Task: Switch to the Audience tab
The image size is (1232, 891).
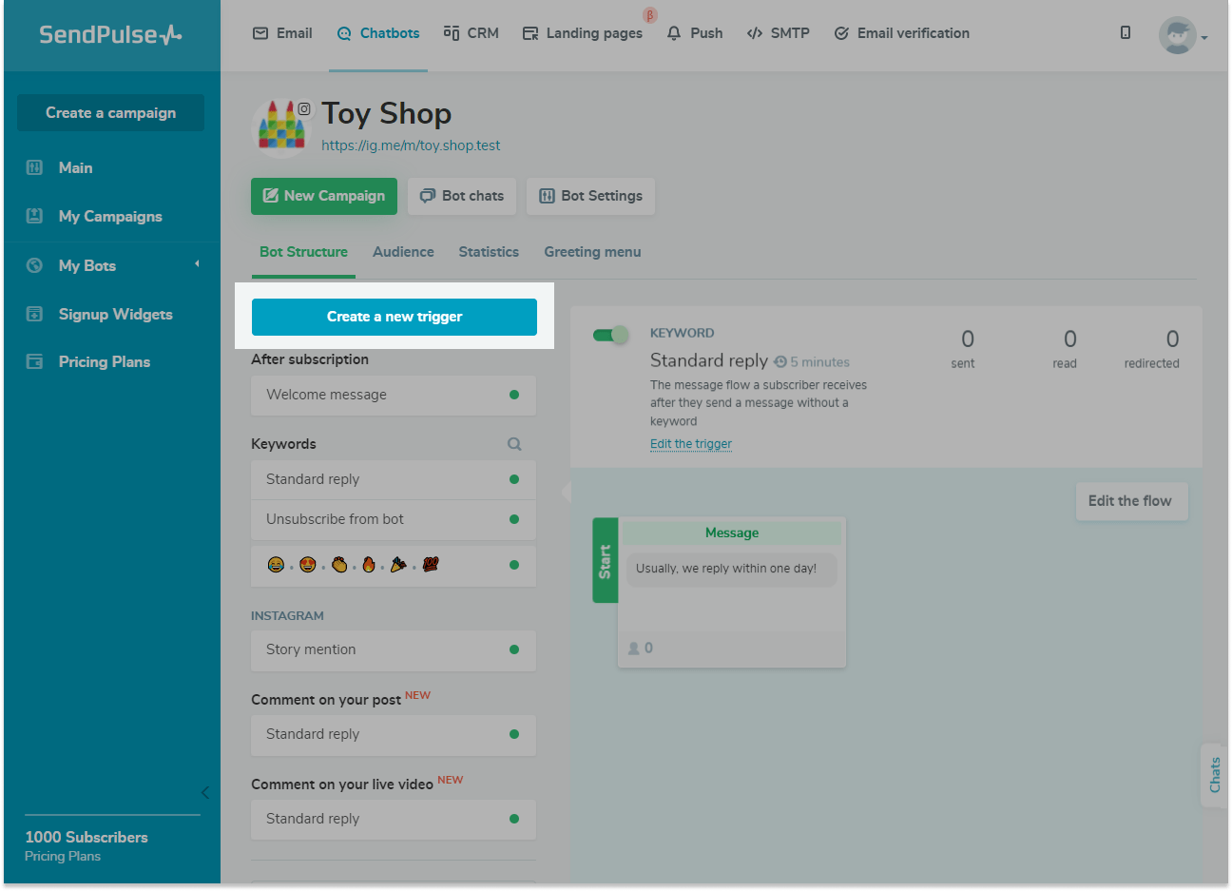Action: click(403, 252)
